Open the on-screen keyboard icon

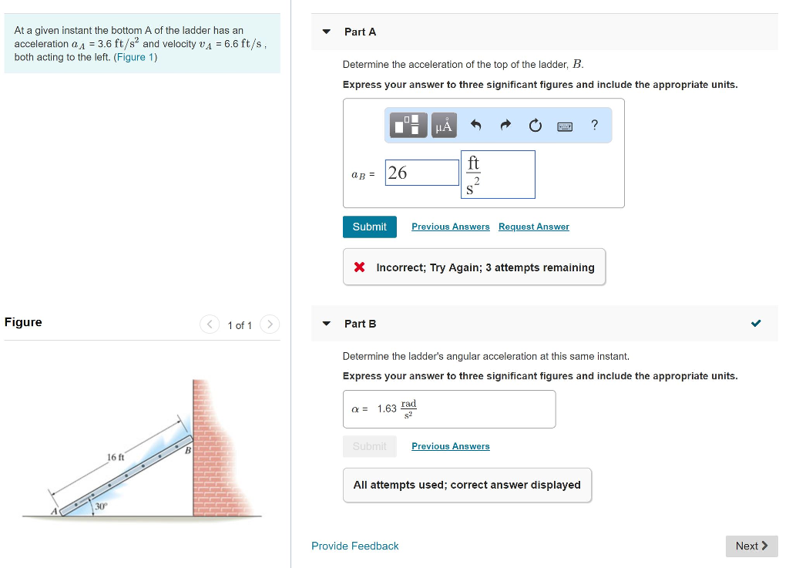click(x=565, y=125)
